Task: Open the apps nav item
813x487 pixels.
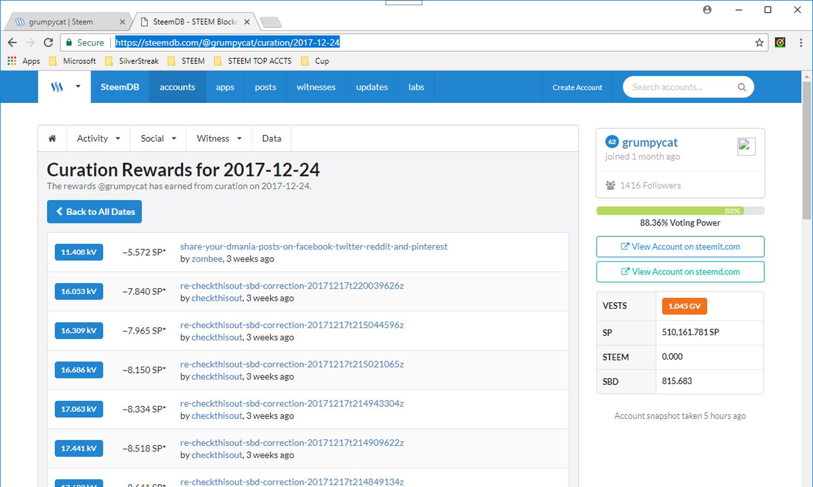Action: (x=225, y=87)
